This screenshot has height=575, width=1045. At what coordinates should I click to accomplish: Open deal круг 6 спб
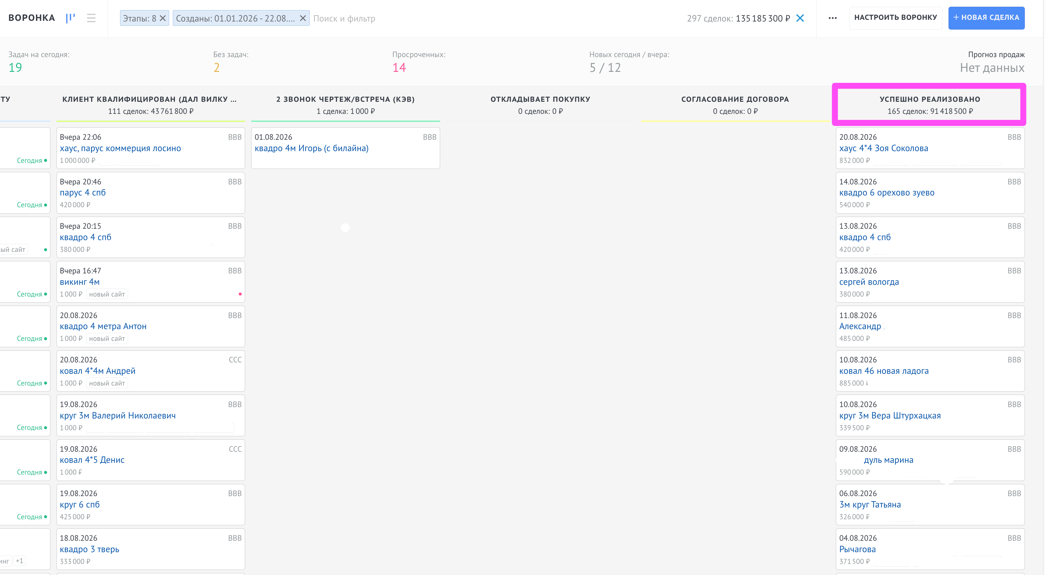tap(79, 505)
